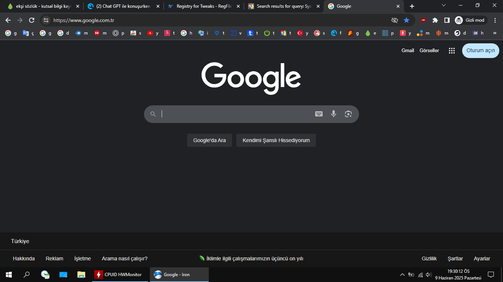
Task: Open search by image camera icon
Action: point(348,114)
